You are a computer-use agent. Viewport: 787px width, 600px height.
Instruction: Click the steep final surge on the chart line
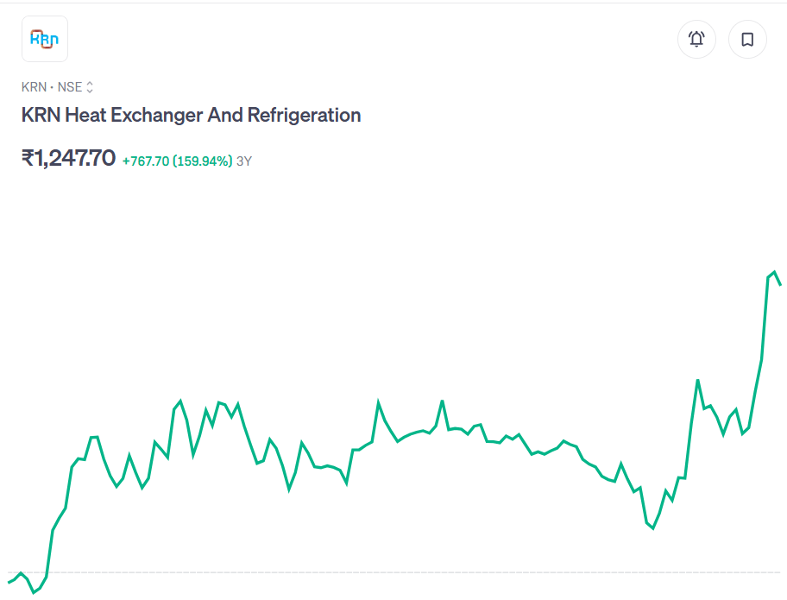[x=765, y=319]
